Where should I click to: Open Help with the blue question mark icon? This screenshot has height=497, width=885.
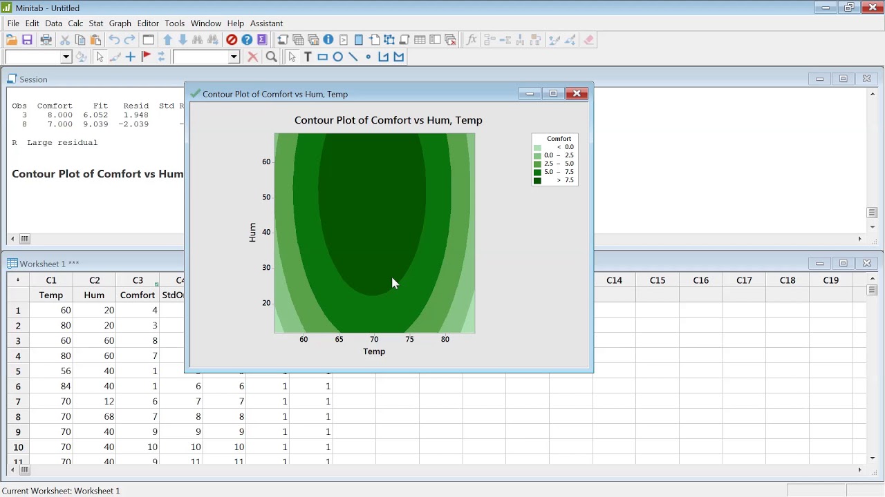[247, 40]
